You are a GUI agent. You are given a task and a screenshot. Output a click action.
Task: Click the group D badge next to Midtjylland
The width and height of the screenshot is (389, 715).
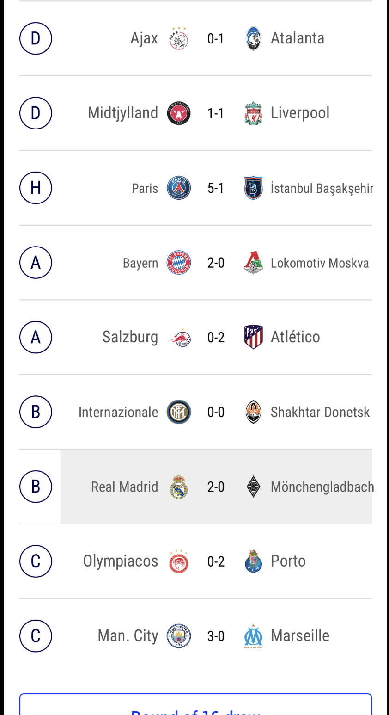point(36,112)
